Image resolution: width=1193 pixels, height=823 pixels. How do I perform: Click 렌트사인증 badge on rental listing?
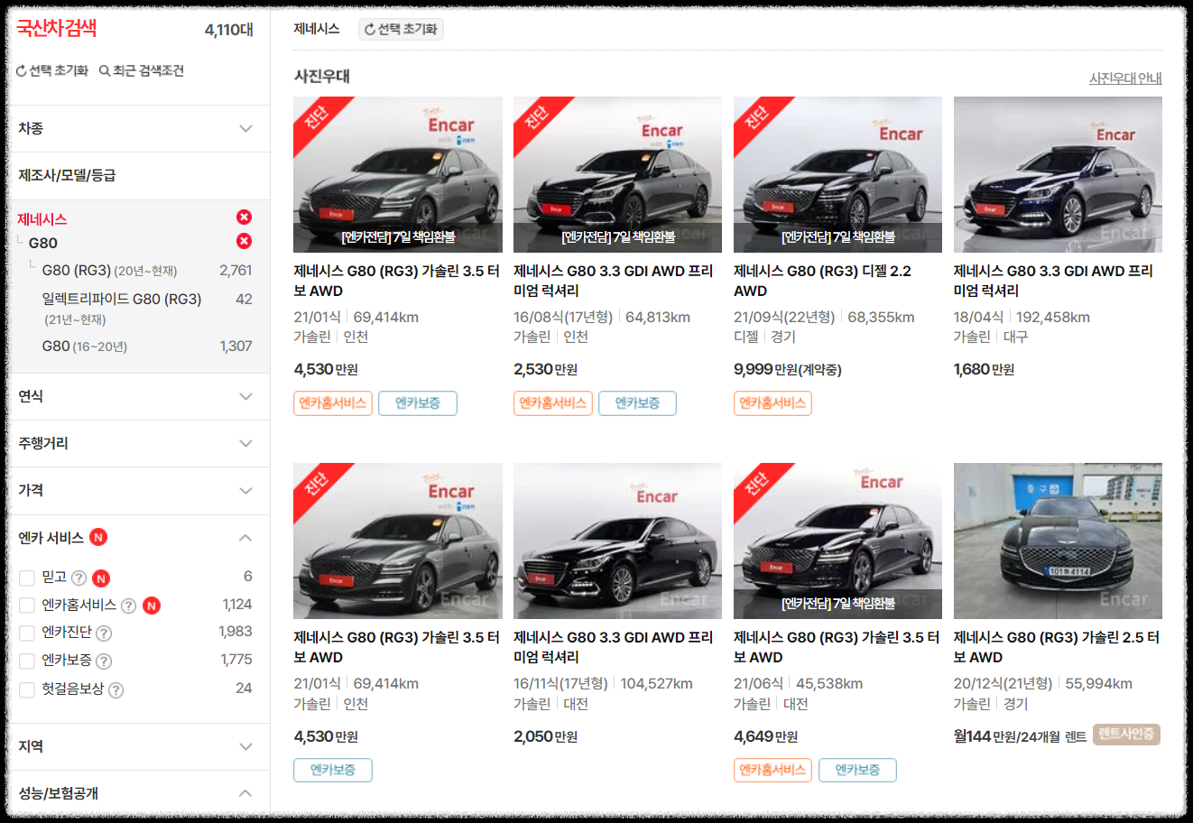(x=1126, y=734)
